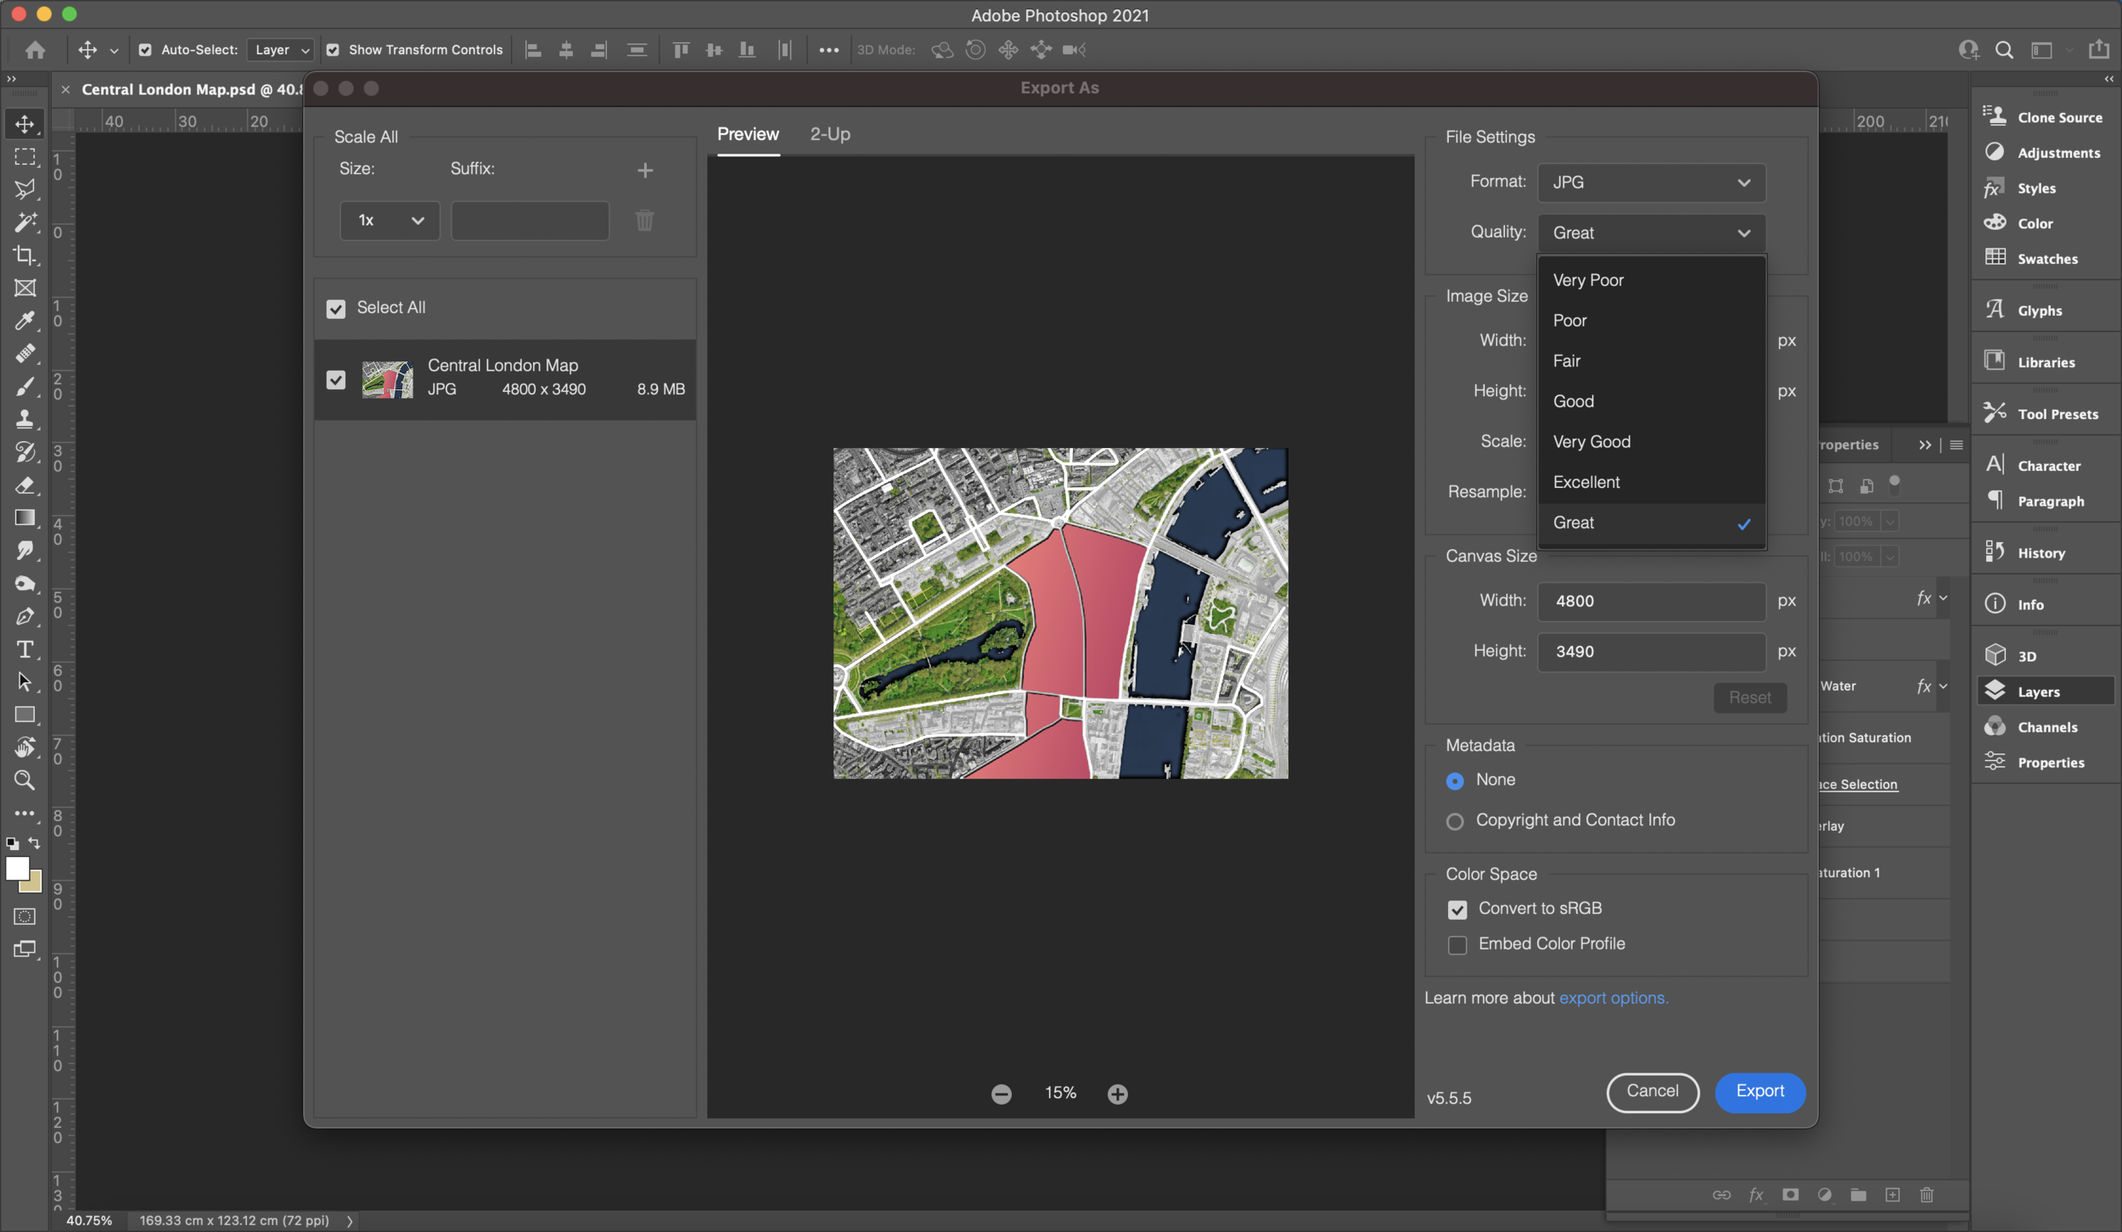Swap foreground and background colors

point(35,843)
